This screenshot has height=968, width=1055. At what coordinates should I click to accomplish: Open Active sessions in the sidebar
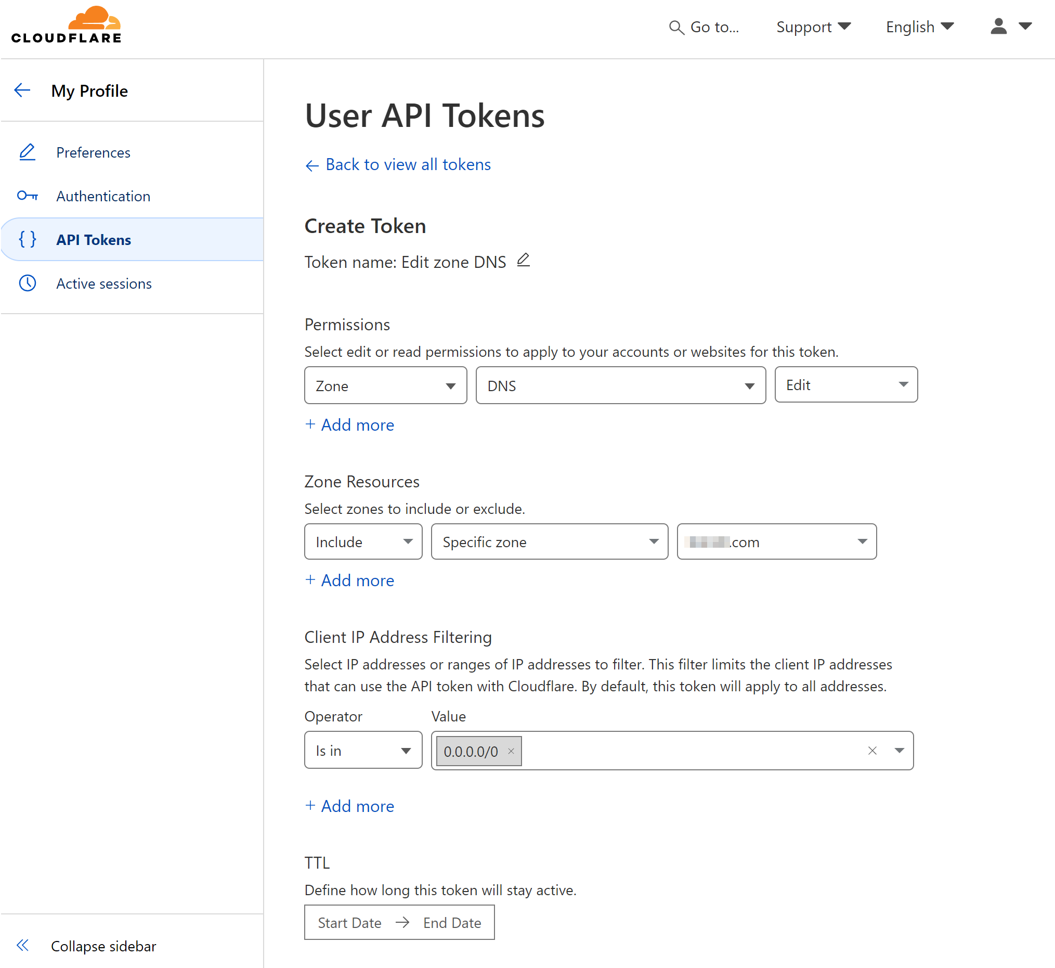103,283
